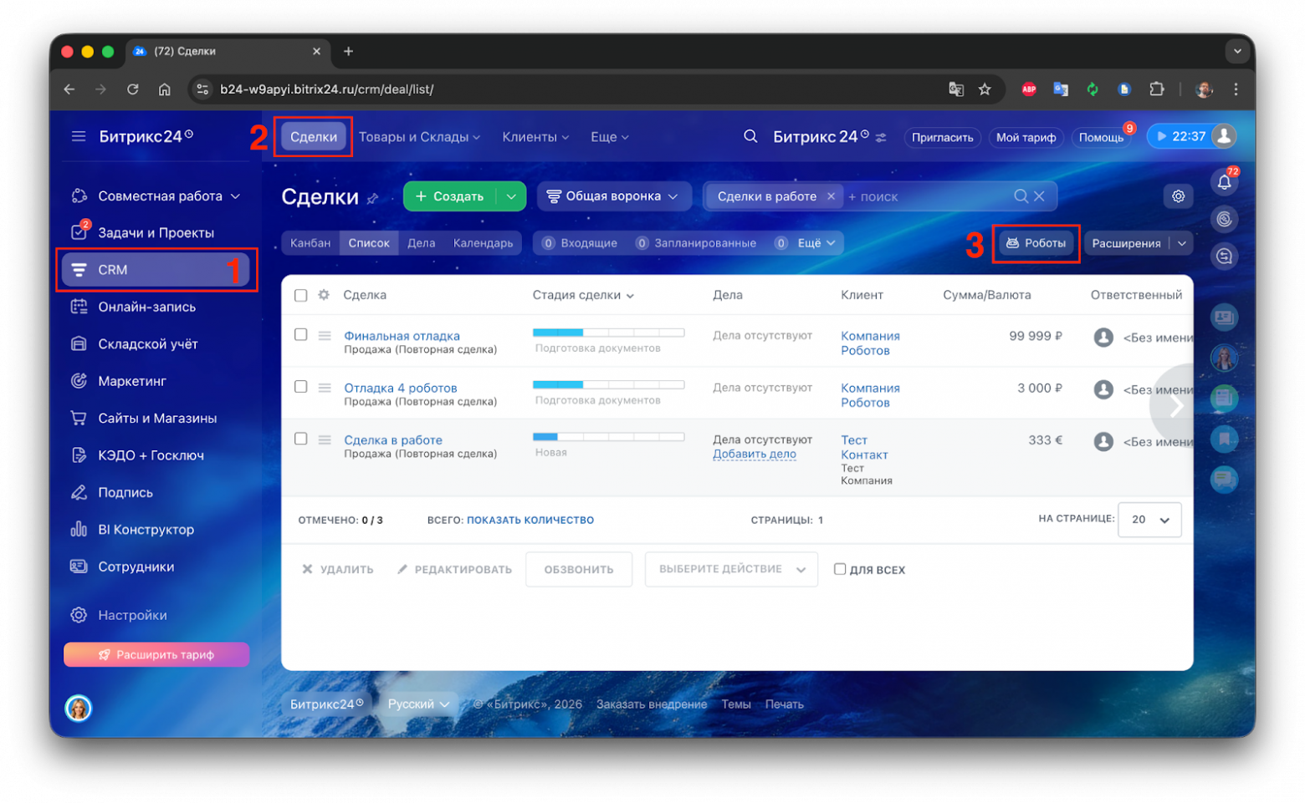Enable the ДЛЯ ВСЕХ checkbox

point(840,569)
